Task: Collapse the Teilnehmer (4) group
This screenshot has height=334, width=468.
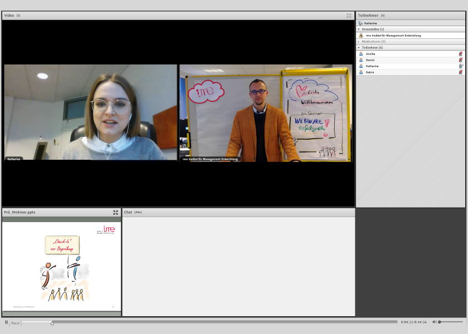Action: [359, 48]
